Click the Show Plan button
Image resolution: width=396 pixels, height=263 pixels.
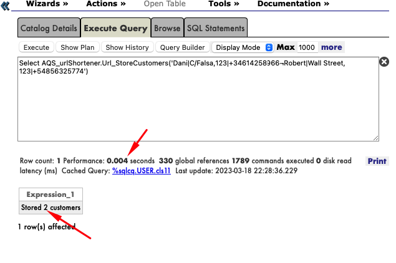coord(77,47)
